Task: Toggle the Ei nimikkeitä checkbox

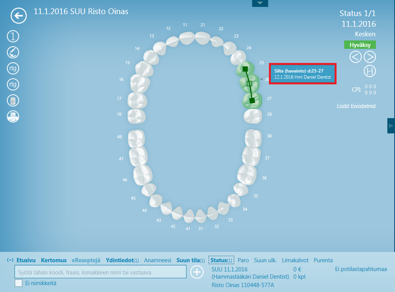Action: (x=18, y=283)
